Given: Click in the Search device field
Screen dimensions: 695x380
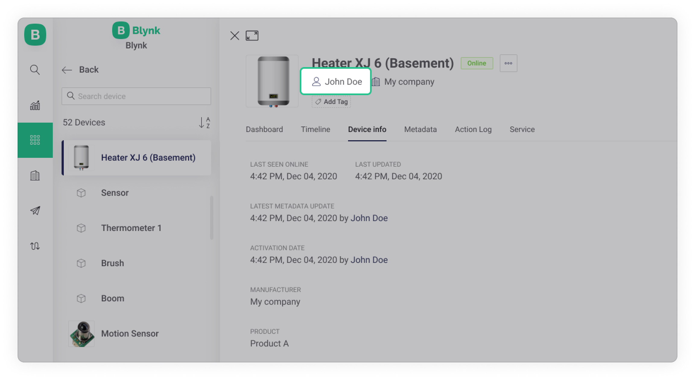Looking at the screenshot, I should [136, 96].
